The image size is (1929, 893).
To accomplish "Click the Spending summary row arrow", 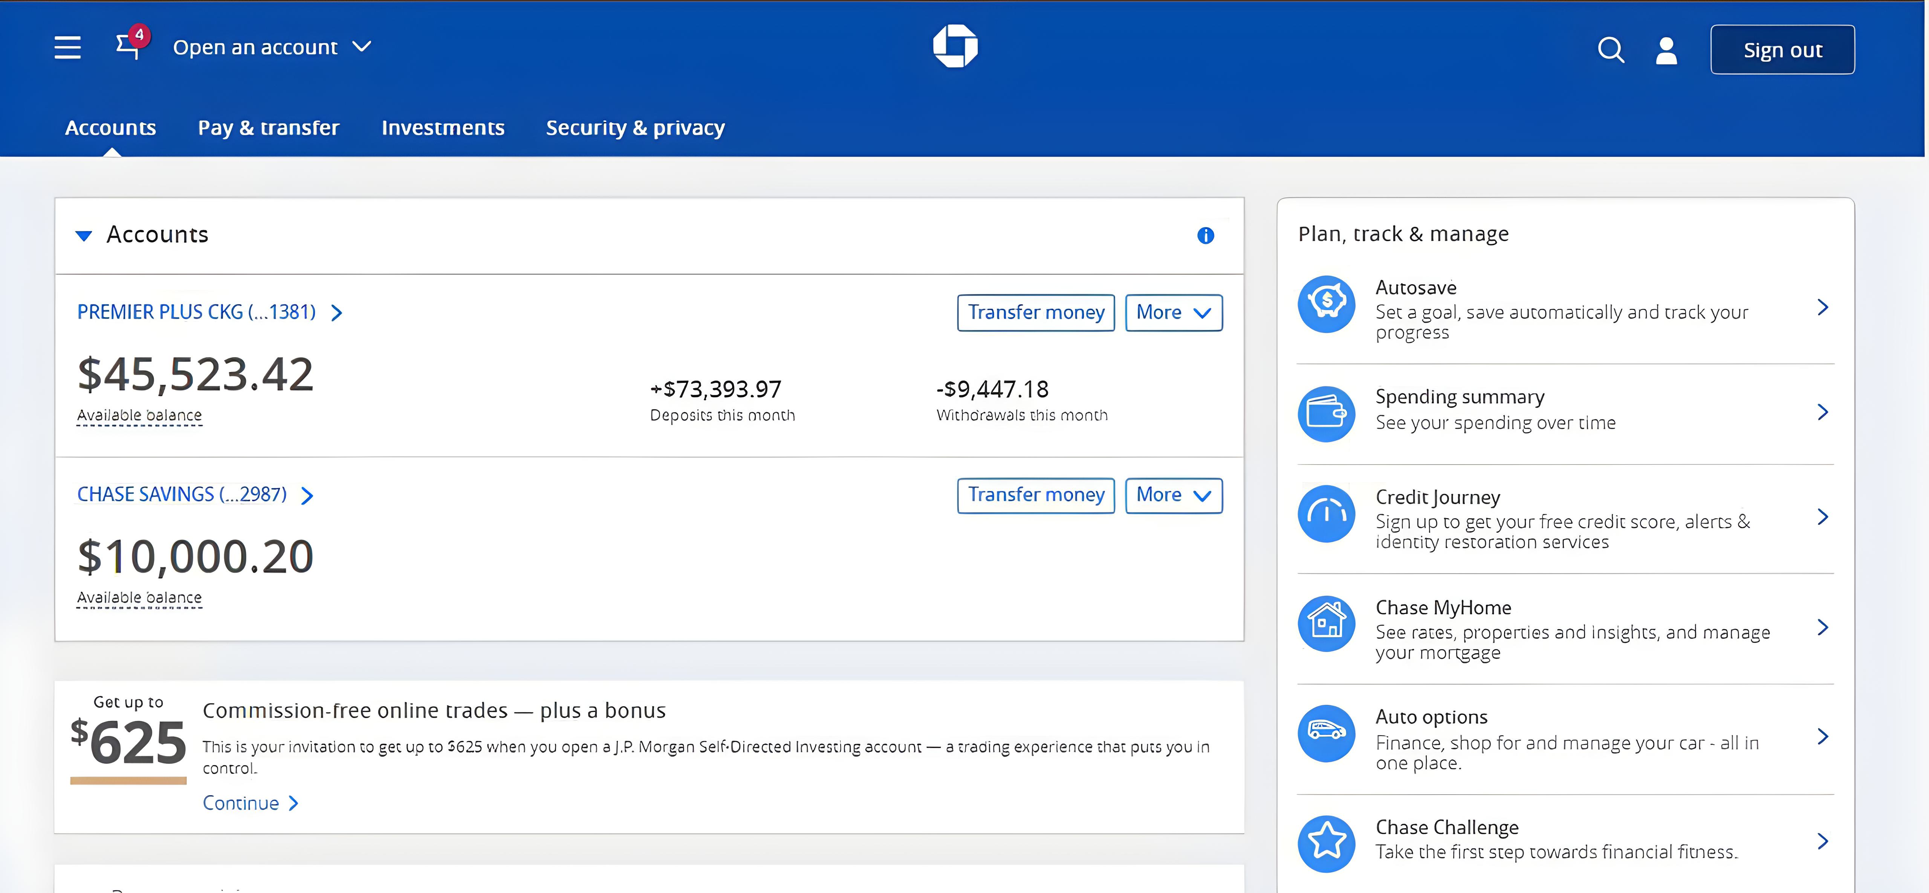I will pyautogui.click(x=1823, y=412).
